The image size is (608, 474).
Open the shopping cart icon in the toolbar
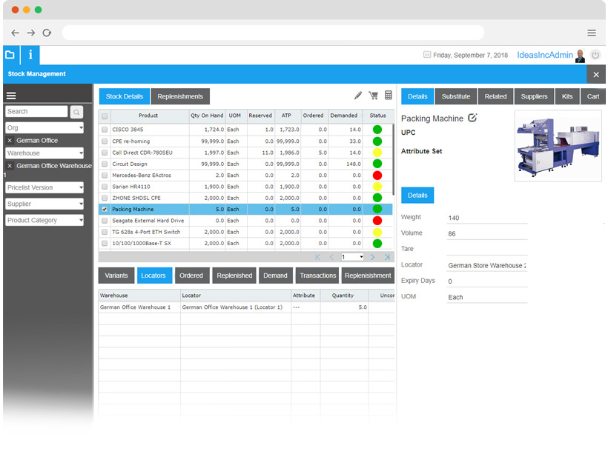(374, 96)
